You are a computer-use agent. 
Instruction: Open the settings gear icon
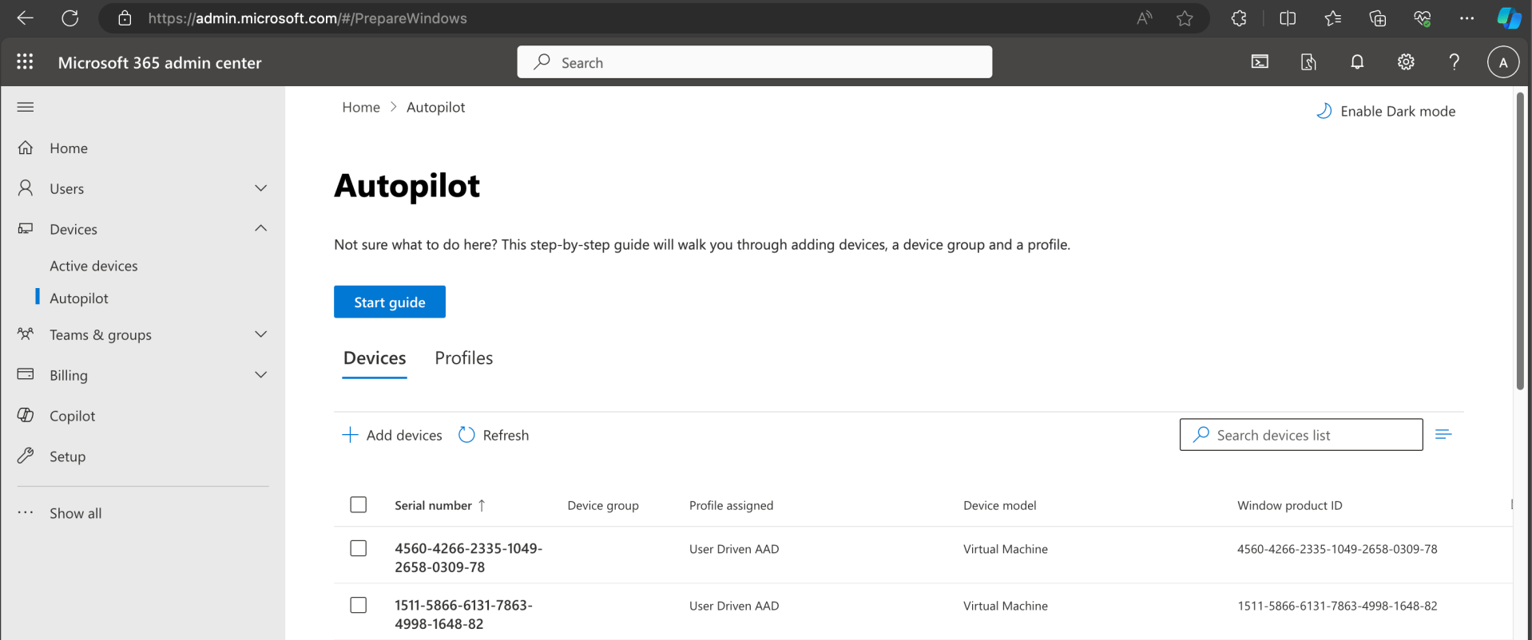(1405, 62)
